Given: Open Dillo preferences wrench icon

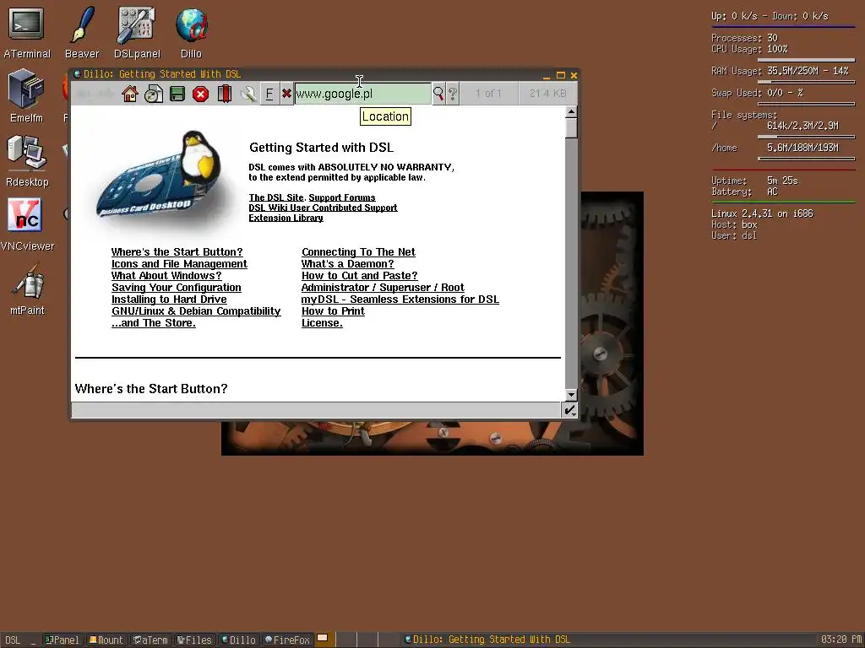Looking at the screenshot, I should (x=248, y=94).
